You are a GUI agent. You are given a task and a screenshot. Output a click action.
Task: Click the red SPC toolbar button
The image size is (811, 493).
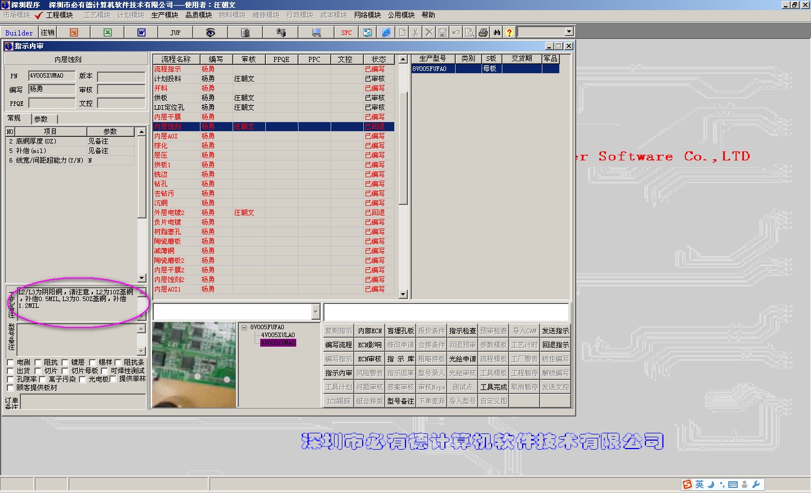(x=346, y=33)
